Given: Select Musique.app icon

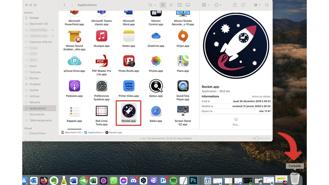Looking at the screenshot, I should click(x=101, y=36).
